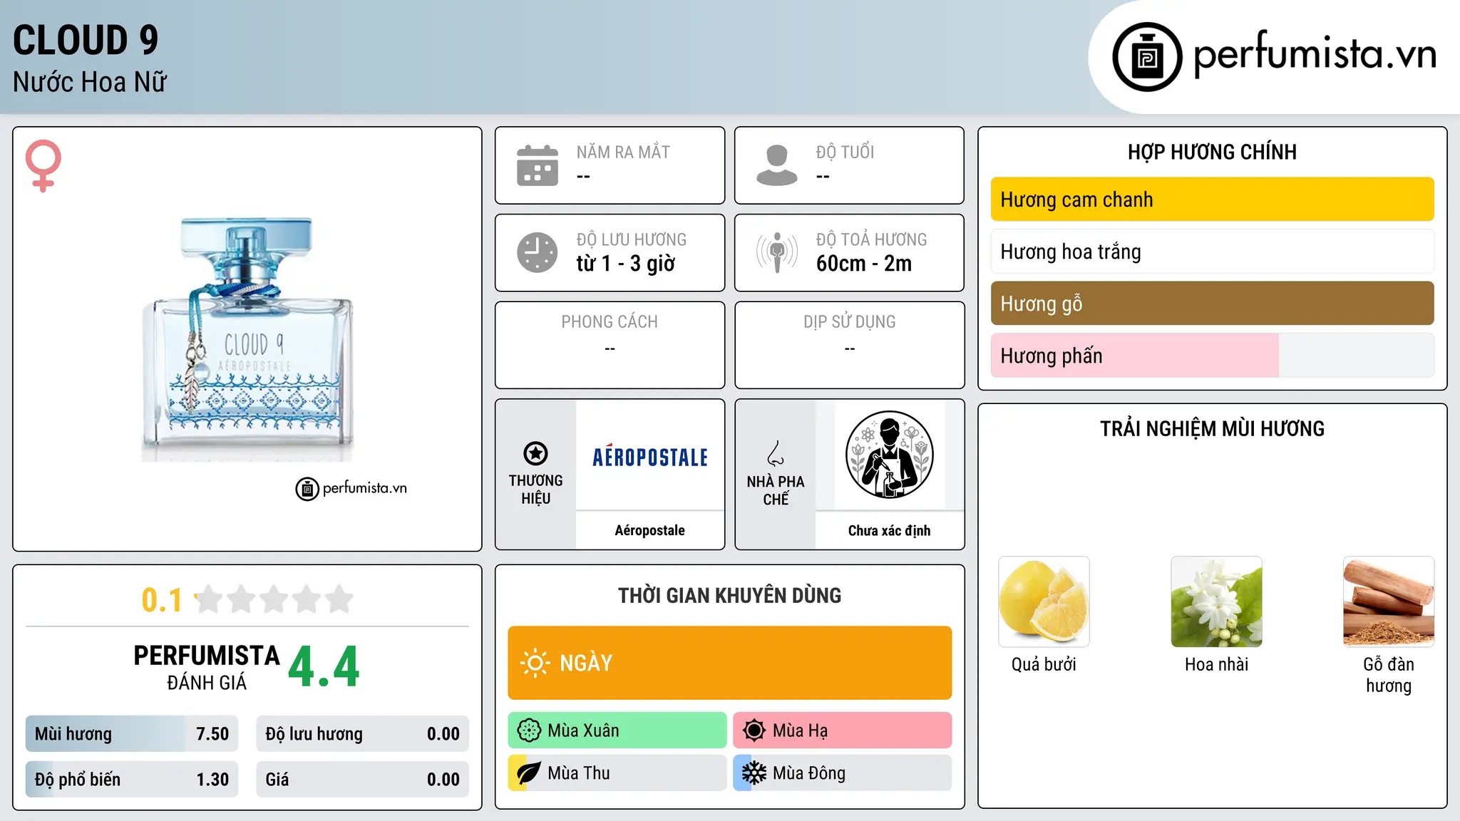Viewport: 1460px width, 821px height.
Task: Click the yellow Hương cam chanh bar
Action: click(x=1212, y=200)
